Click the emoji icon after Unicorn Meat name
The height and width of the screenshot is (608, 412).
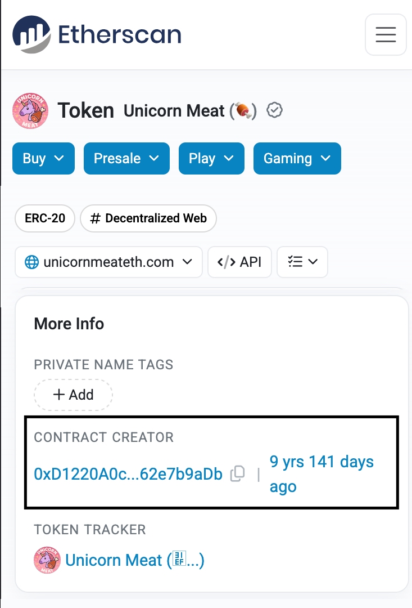coord(243,110)
